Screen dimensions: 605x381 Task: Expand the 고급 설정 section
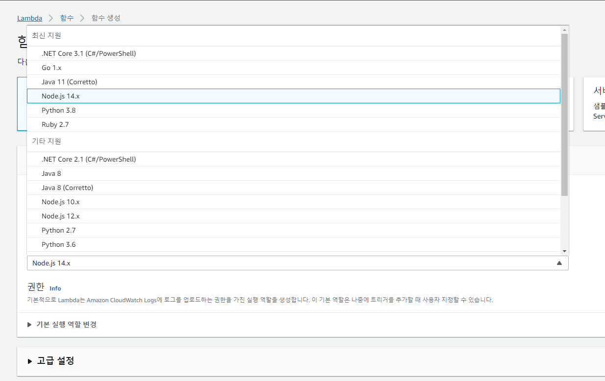click(51, 361)
